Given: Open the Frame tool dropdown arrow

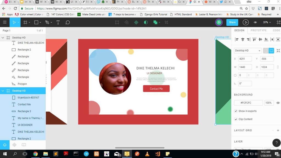Looking at the screenshot, I should (30, 22).
